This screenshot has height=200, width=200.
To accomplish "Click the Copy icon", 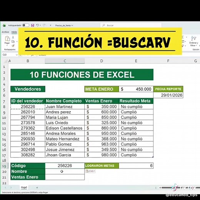I will tap(13, 42).
